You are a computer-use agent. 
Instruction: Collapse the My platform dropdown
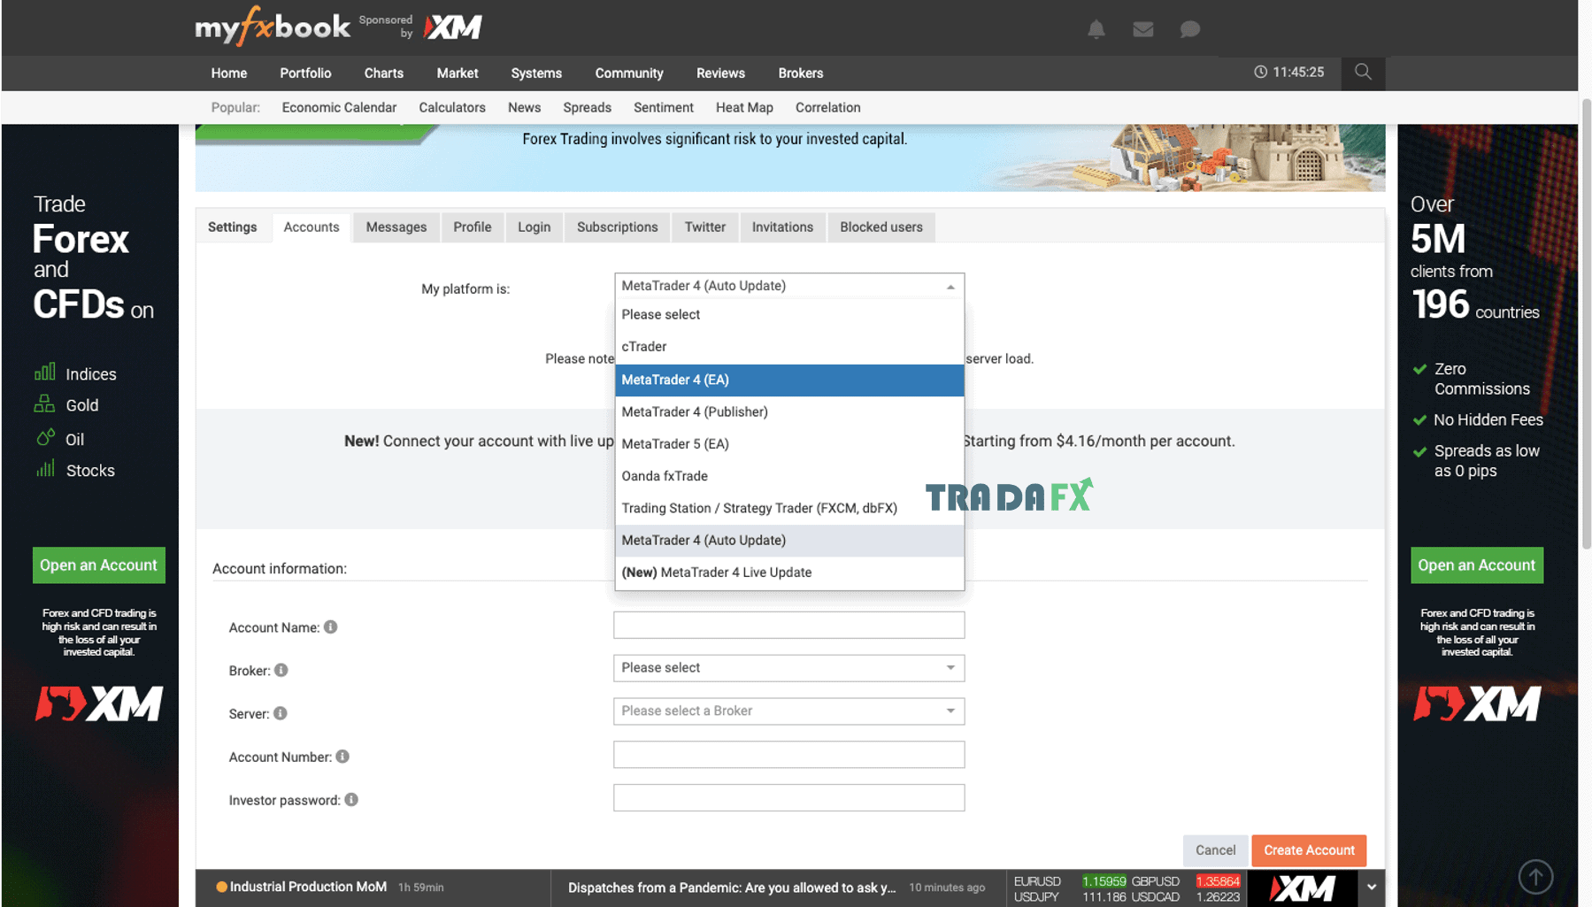pyautogui.click(x=788, y=286)
